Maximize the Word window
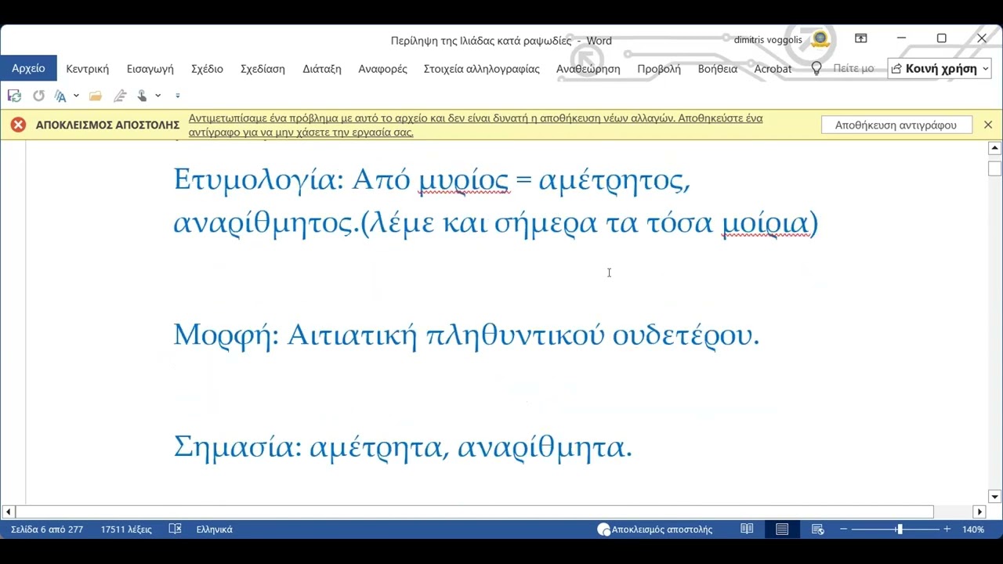The height and width of the screenshot is (564, 1003). tap(941, 38)
